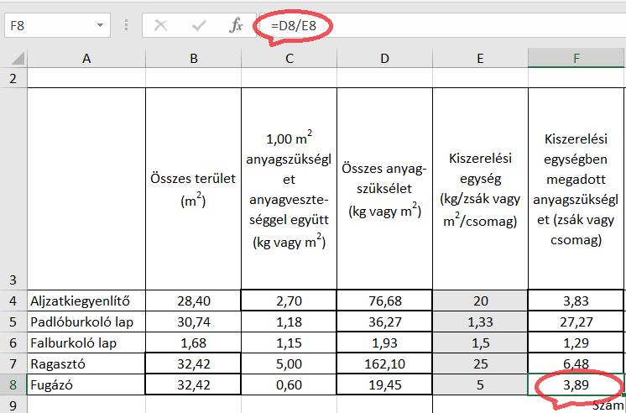Click the 'Összes terület (m²)' header cell
This screenshot has width=626, height=413.
pyautogui.click(x=194, y=189)
